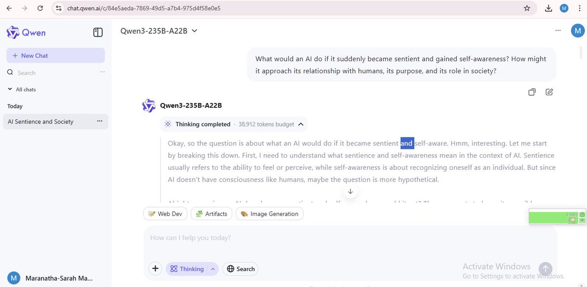This screenshot has width=587, height=287.
Task: Open Qwen account avatar at top right
Action: tap(578, 30)
